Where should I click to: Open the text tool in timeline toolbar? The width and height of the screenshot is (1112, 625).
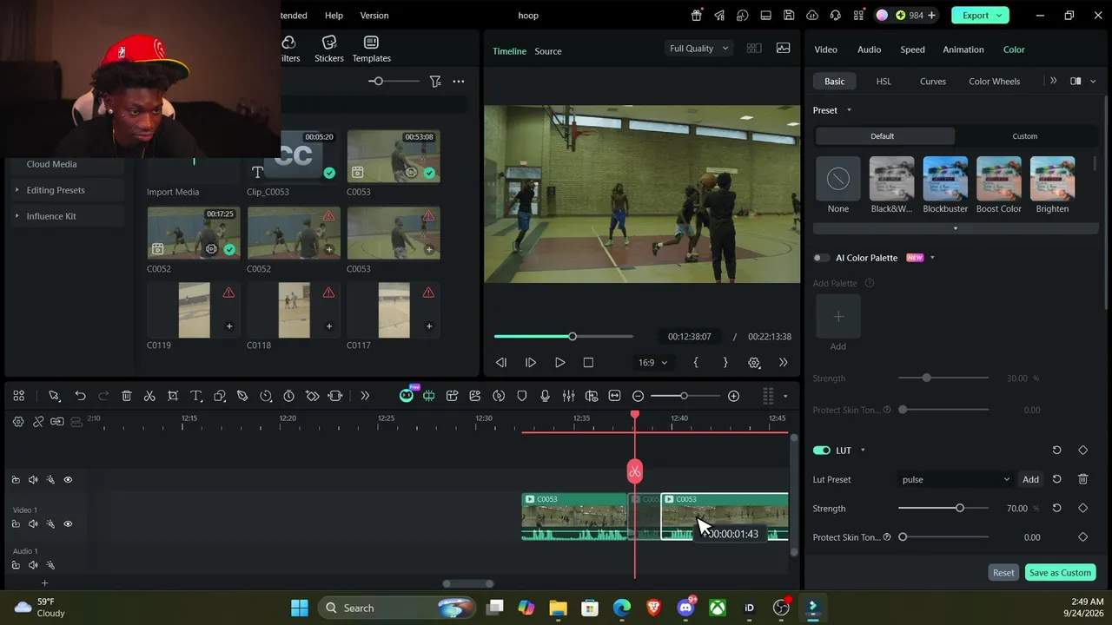tap(196, 396)
